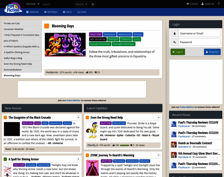
Task: Expand options arrow for A Spell for Shining Armor
Action: coord(78,159)
